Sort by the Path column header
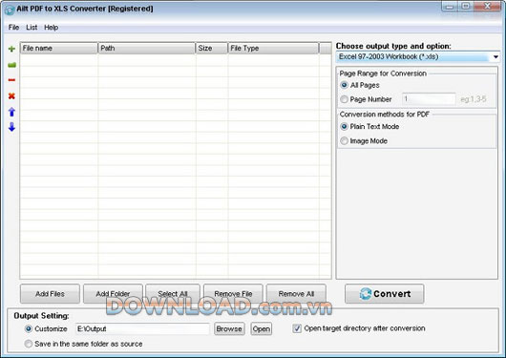This screenshot has height=358, width=506. [x=147, y=48]
